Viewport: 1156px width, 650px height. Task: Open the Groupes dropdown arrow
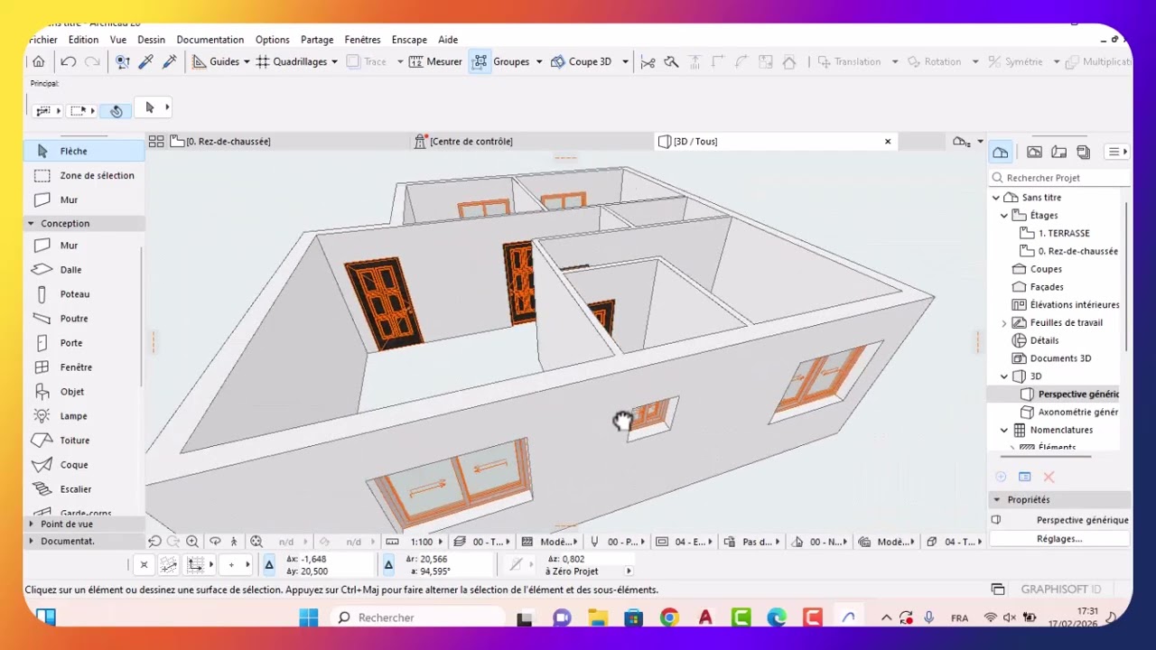pos(539,61)
